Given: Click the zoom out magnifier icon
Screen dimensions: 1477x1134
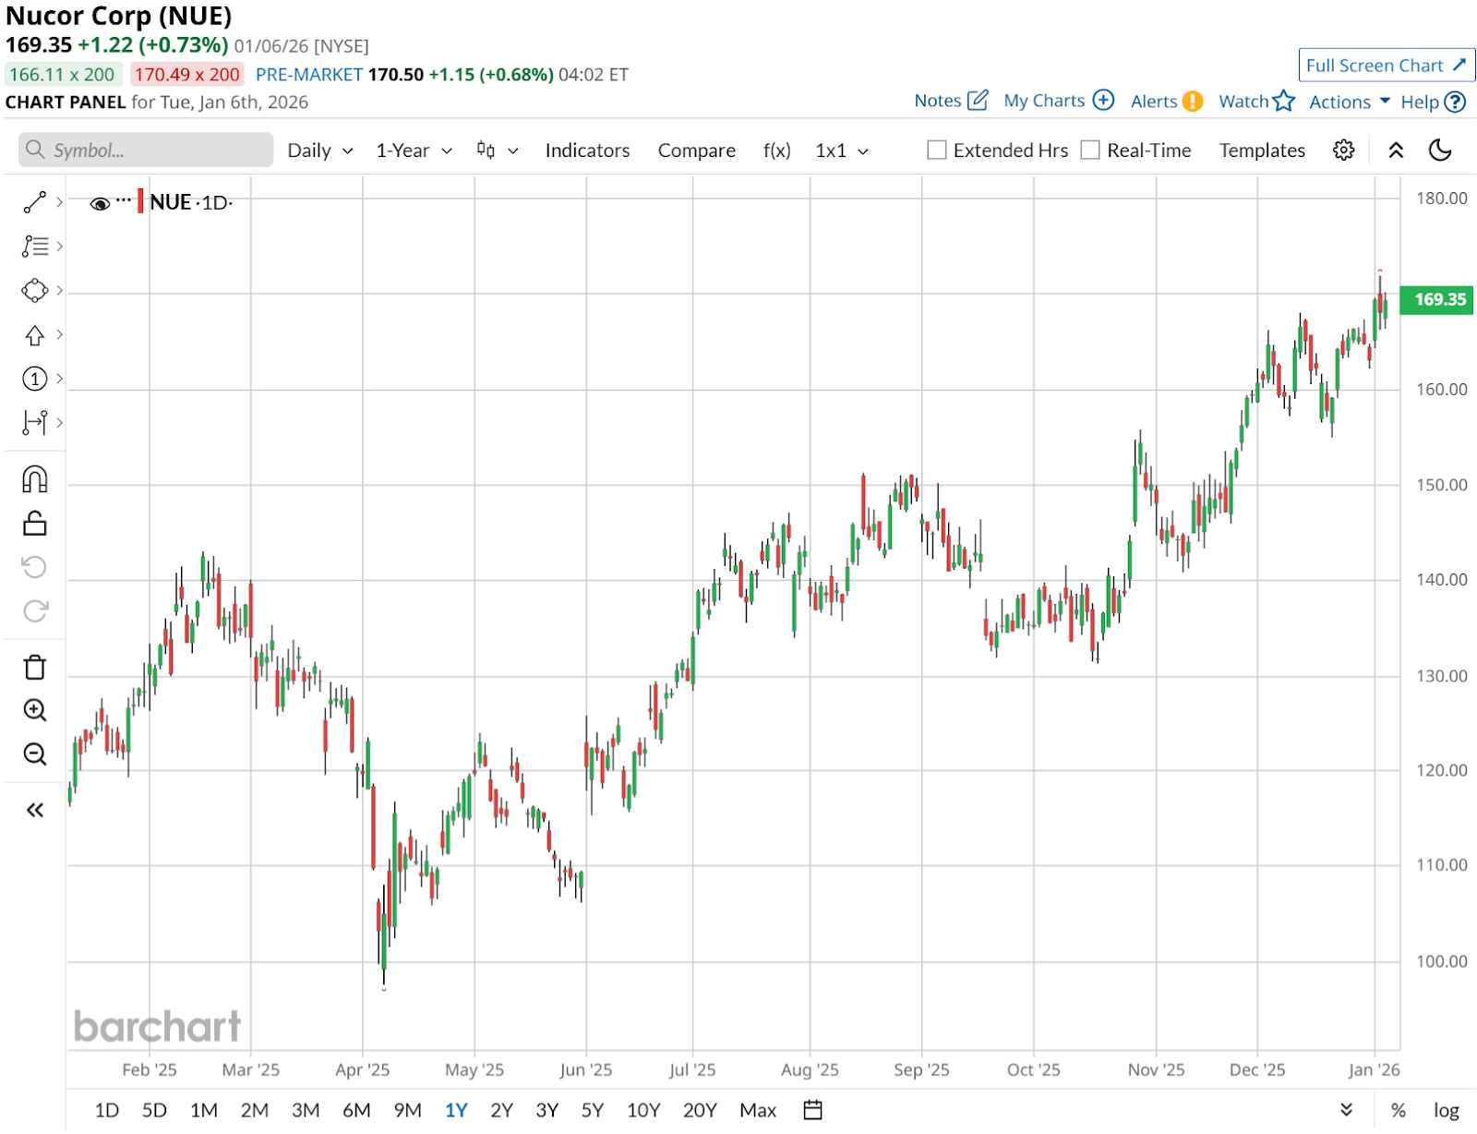Looking at the screenshot, I should coord(35,754).
